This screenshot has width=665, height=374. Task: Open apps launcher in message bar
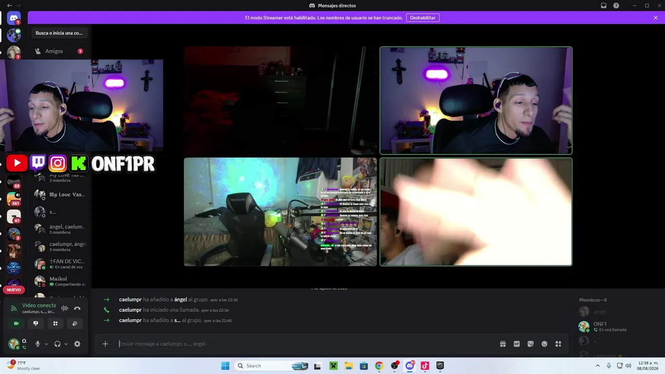[x=558, y=344]
